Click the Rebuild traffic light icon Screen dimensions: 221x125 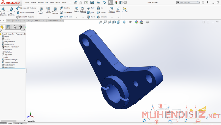point(117,2)
